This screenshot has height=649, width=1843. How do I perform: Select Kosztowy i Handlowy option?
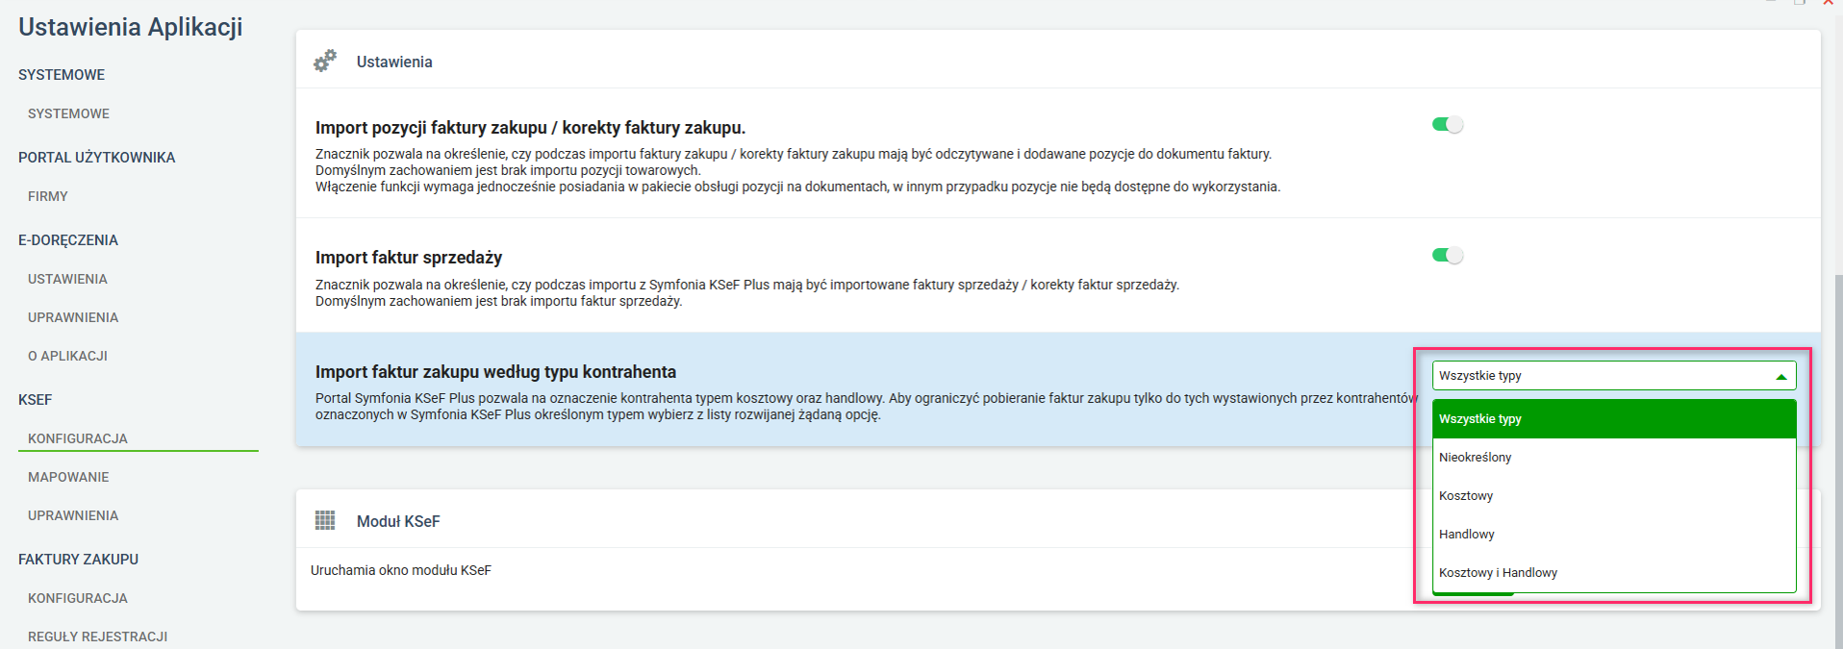1498,573
